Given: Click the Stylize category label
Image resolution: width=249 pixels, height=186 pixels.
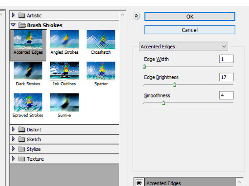Looking at the screenshot, I should click(x=34, y=149).
